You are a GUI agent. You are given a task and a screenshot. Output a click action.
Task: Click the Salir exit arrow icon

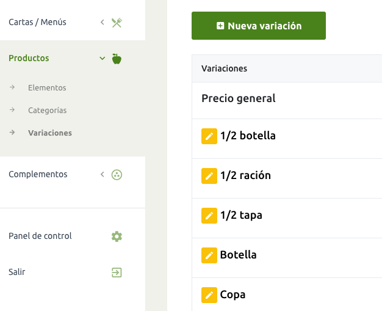(117, 273)
